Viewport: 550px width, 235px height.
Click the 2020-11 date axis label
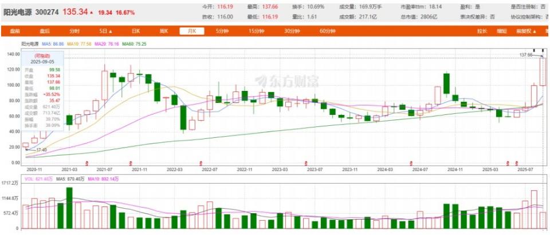click(x=34, y=169)
